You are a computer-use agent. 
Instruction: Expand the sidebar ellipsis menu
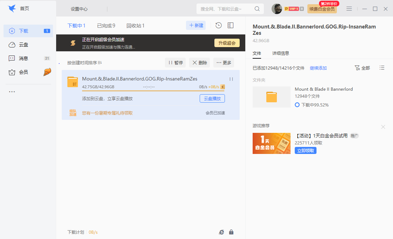[12, 92]
